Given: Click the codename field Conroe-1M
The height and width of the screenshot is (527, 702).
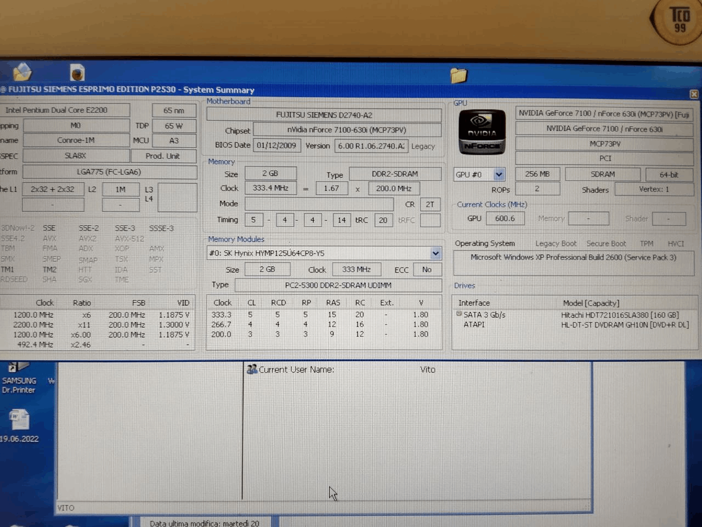Looking at the screenshot, I should click(x=76, y=141).
